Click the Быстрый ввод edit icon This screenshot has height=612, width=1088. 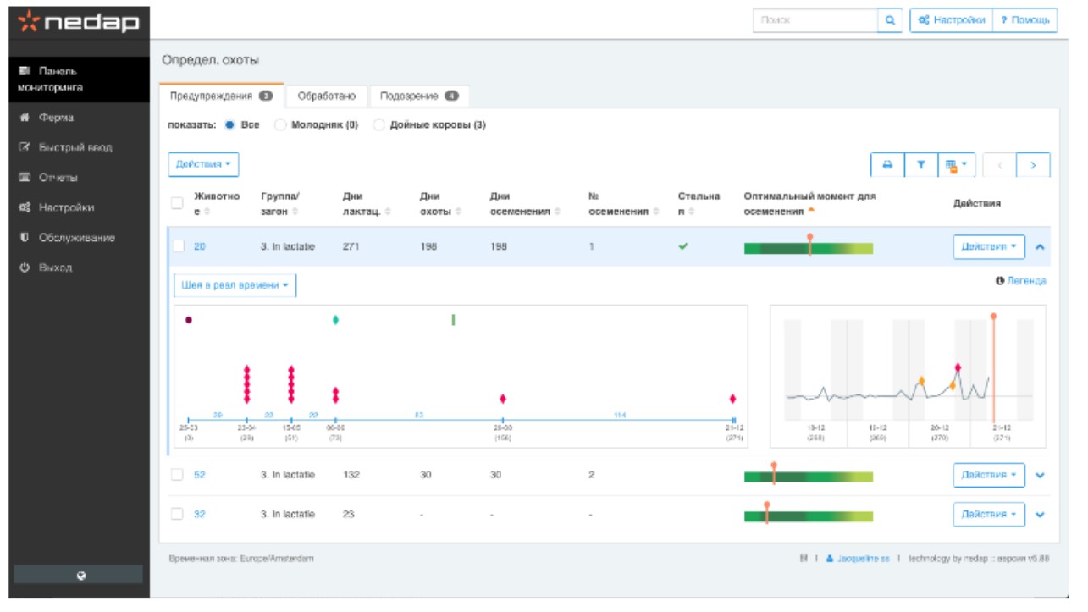click(25, 147)
